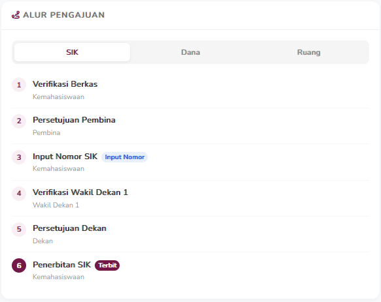The height and width of the screenshot is (302, 381).
Task: Click Kemahasiswaan under Verifikasi Berkas
Action: (59, 97)
